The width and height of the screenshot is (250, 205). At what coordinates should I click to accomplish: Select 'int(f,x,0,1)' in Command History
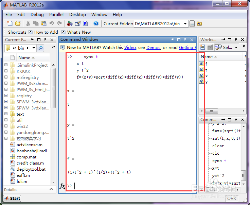(226, 138)
